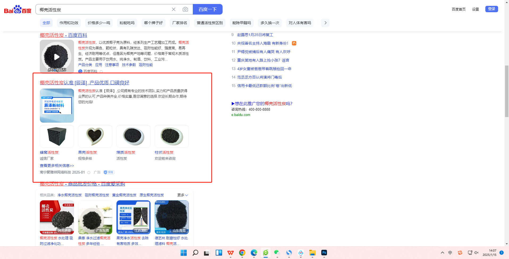
Task: Click the 椰壳活性炭 search input field
Action: 104,10
